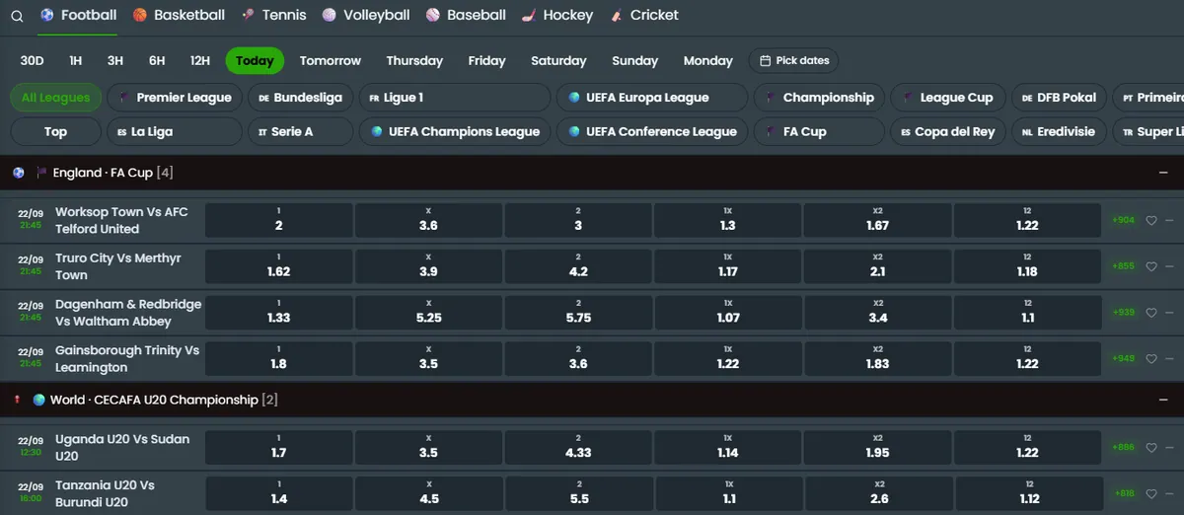Filter by Ligue 1

click(x=454, y=98)
